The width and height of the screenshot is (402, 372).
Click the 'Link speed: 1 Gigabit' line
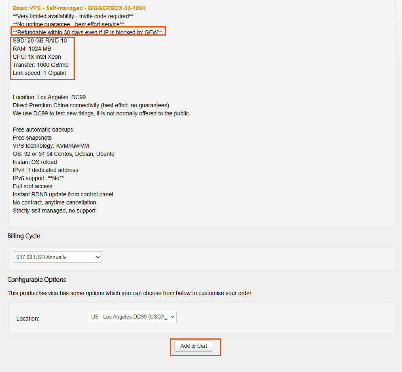pos(39,73)
